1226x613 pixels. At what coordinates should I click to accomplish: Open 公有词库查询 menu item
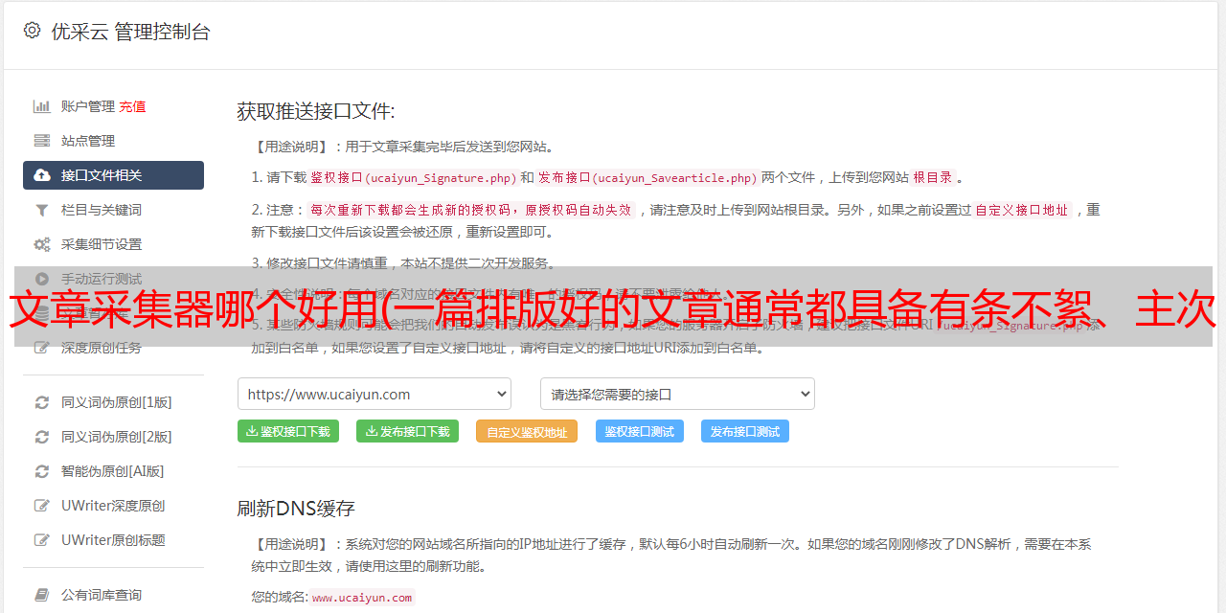coord(113,595)
